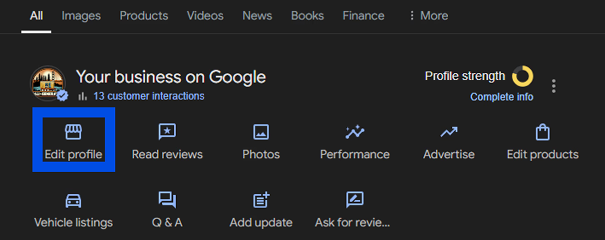Open the Performance sparkline icon
This screenshot has height=240, width=605.
coord(354,132)
